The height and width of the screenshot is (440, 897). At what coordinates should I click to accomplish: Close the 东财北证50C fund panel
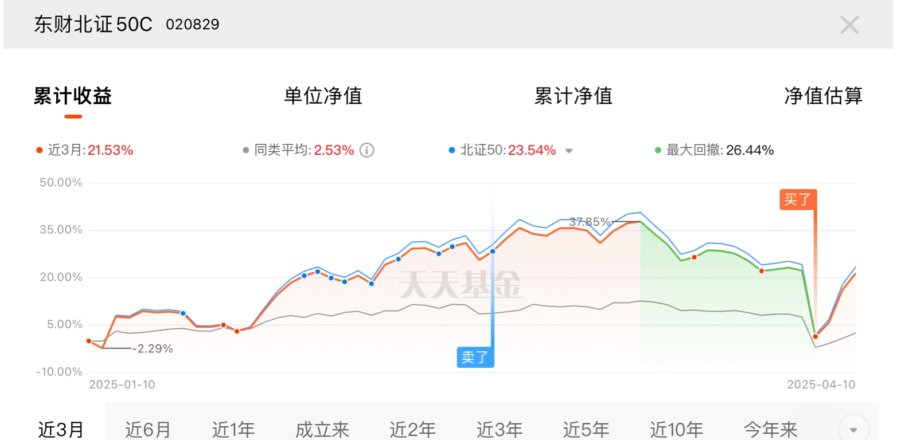pyautogui.click(x=849, y=25)
